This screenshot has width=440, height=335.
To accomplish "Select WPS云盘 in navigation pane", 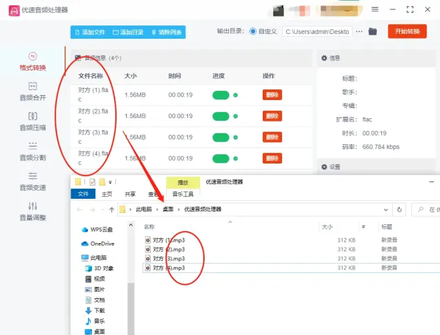I will [97, 230].
